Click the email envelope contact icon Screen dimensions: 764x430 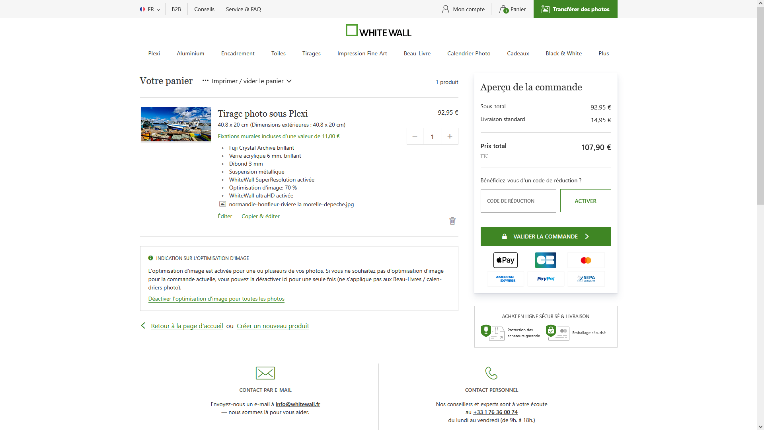point(265,373)
